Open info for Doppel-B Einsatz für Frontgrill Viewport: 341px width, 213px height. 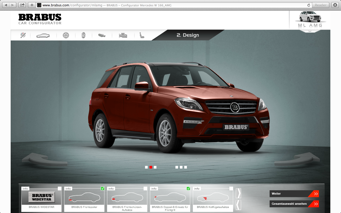pos(154,189)
